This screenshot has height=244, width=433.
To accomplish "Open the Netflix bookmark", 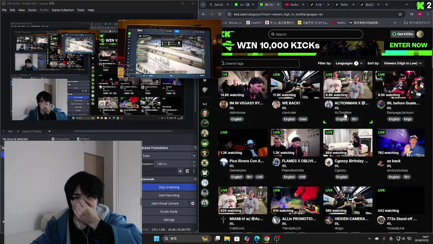I will [339, 23].
